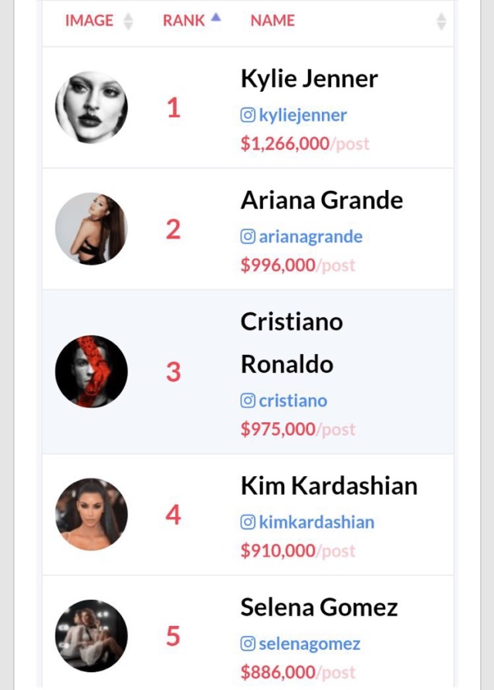Click Ariana Grande's profile photo
This screenshot has height=690, width=494.
92,228
